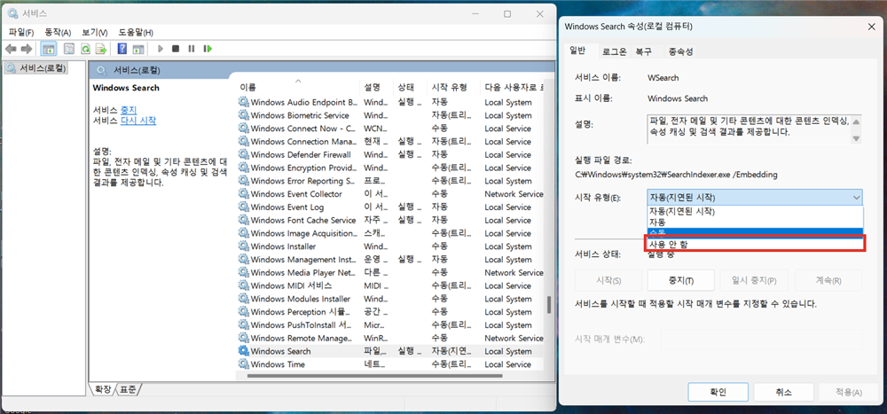Click the Start Service play icon in toolbar

point(161,50)
